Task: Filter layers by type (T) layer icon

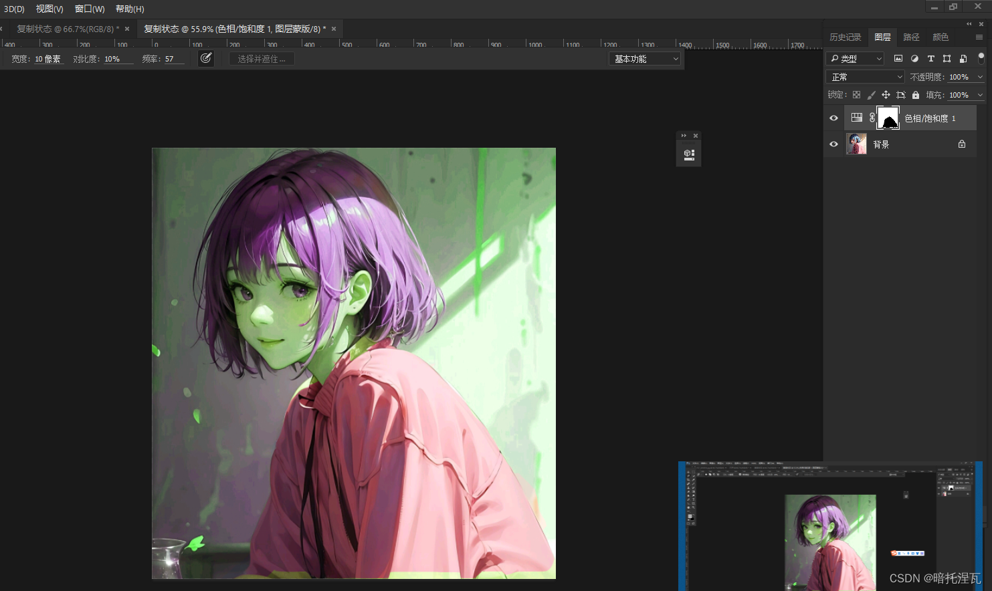Action: tap(930, 59)
